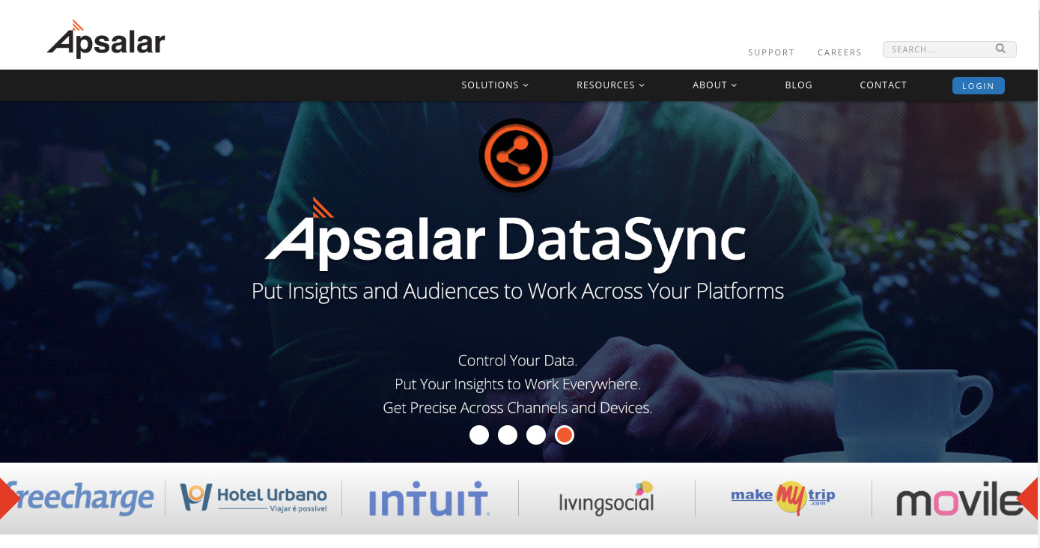Select the second slide indicator dot
Viewport: 1040px width, 548px height.
[508, 435]
